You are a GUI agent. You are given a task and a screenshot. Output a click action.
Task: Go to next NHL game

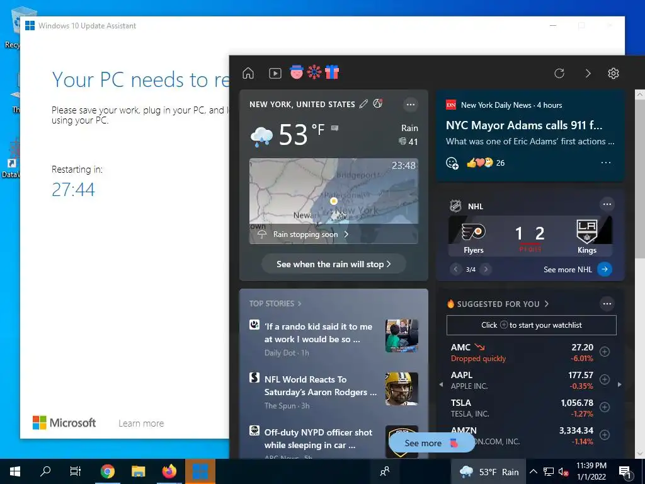[486, 269]
